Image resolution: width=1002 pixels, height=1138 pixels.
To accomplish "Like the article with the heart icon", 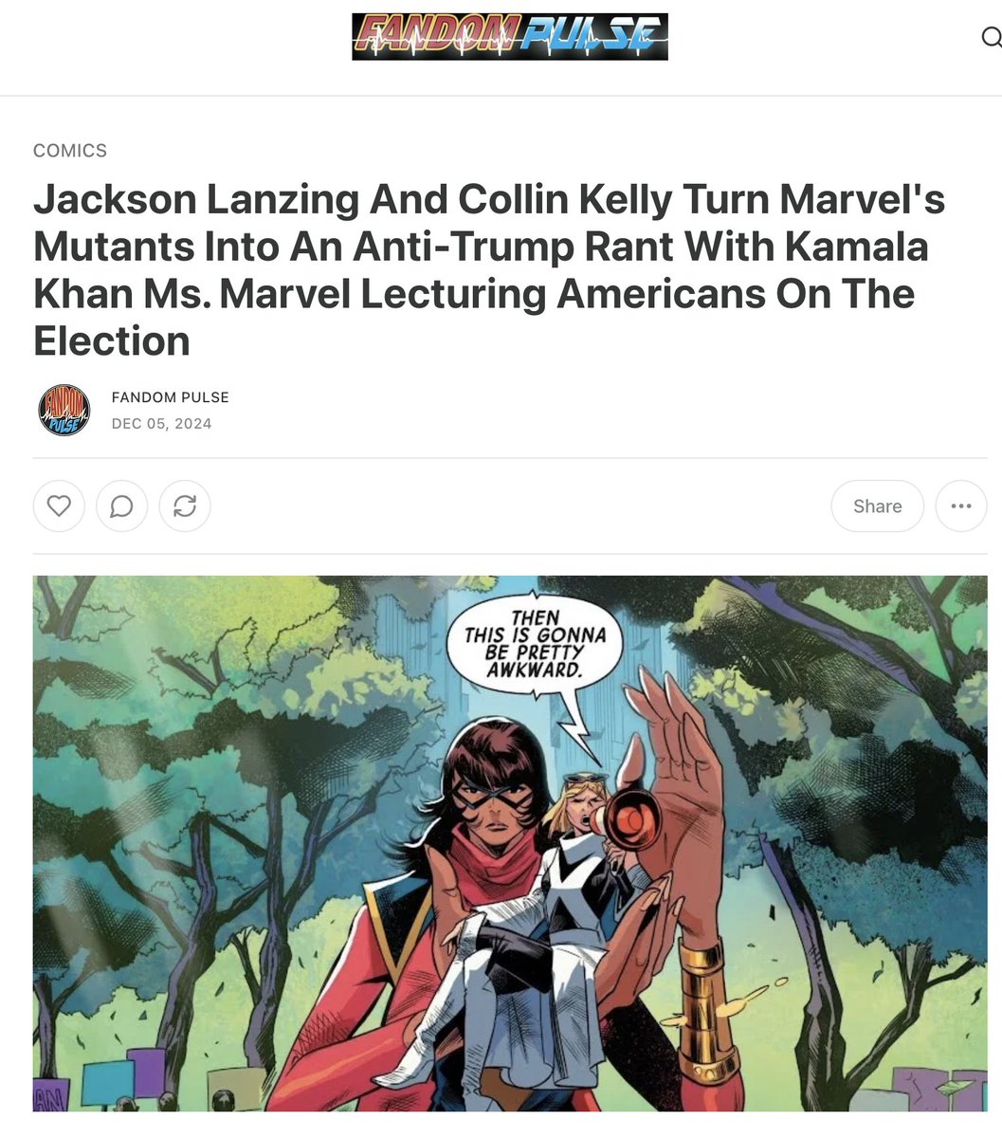I will click(59, 505).
